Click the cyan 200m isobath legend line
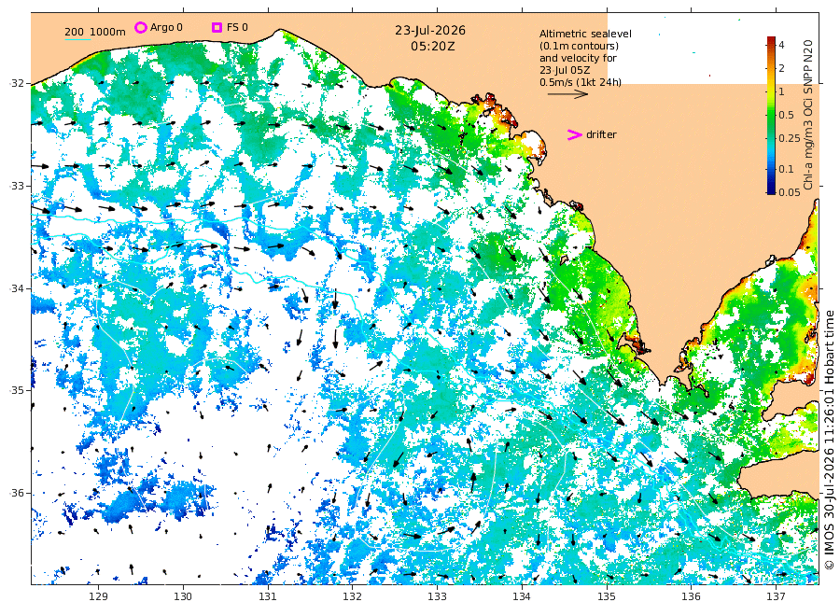The height and width of the screenshot is (616, 840). (77, 39)
